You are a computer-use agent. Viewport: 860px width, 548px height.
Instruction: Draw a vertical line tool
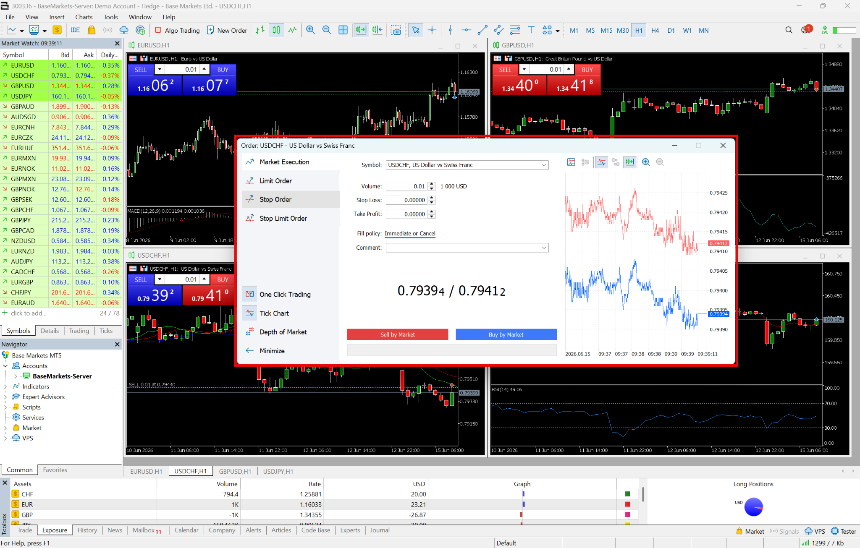click(450, 30)
